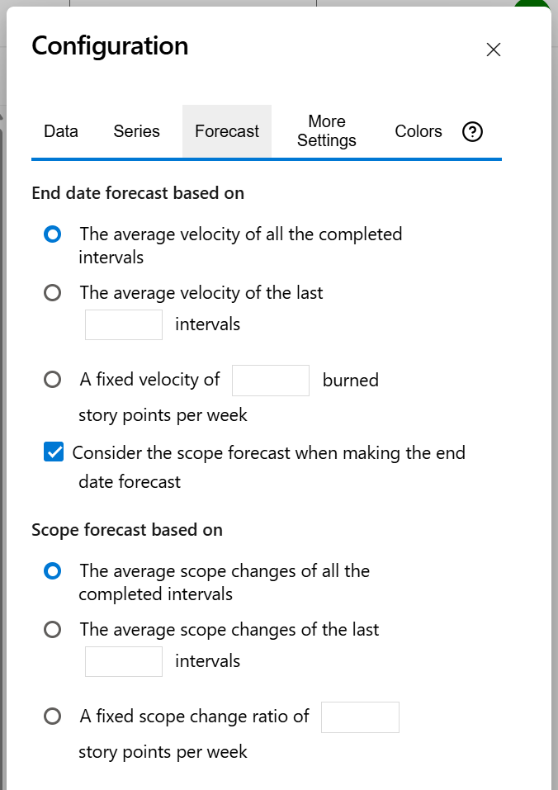Select average velocity of the last intervals
The image size is (558, 790).
coord(52,292)
